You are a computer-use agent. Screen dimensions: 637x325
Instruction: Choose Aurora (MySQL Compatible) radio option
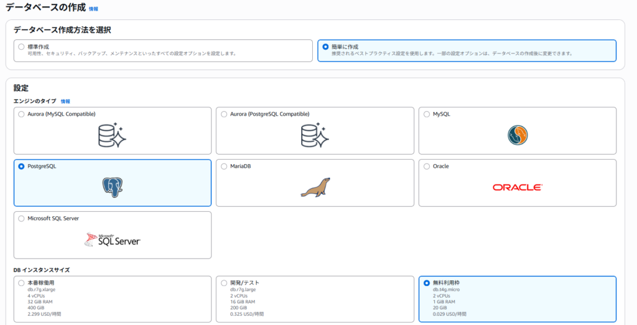coord(21,114)
